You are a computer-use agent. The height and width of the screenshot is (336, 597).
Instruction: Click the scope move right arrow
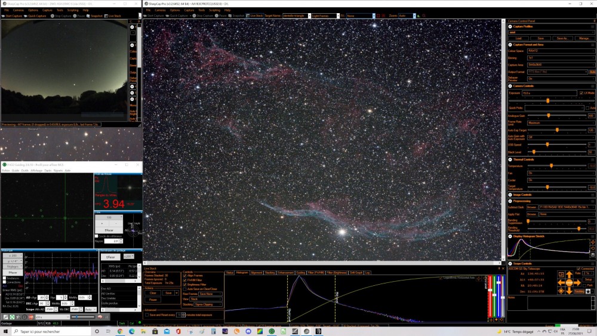click(x=577, y=283)
